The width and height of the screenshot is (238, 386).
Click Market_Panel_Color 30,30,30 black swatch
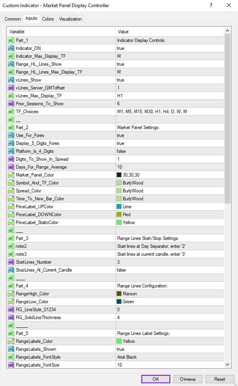point(119,175)
